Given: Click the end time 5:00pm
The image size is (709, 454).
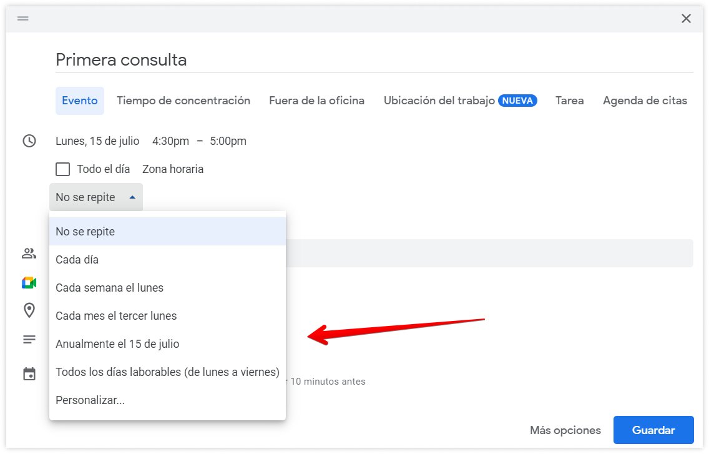Looking at the screenshot, I should pos(228,141).
